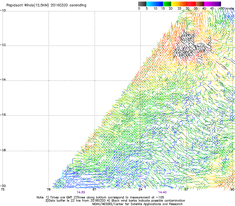The width and height of the screenshot is (235, 206).
Task: Click the purple '14:40' time stamp
Action: (162, 192)
